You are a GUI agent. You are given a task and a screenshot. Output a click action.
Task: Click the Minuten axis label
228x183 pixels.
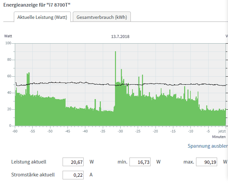tap(219, 137)
